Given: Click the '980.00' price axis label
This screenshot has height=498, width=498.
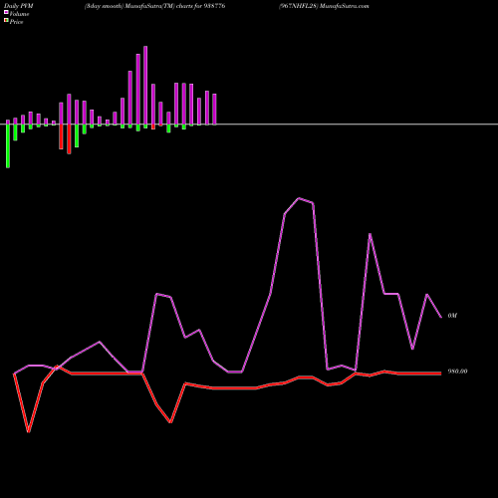Looking at the screenshot, I should (x=457, y=372).
